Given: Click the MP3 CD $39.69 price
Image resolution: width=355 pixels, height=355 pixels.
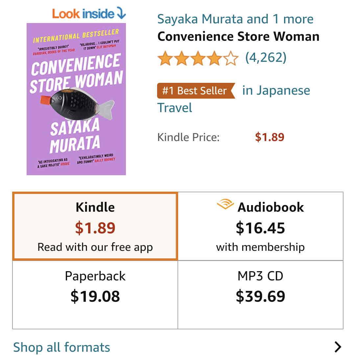Looking at the screenshot, I should [x=260, y=296].
